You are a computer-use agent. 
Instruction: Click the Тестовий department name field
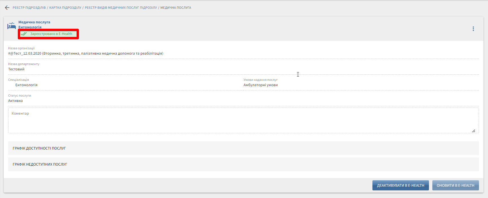click(16, 69)
